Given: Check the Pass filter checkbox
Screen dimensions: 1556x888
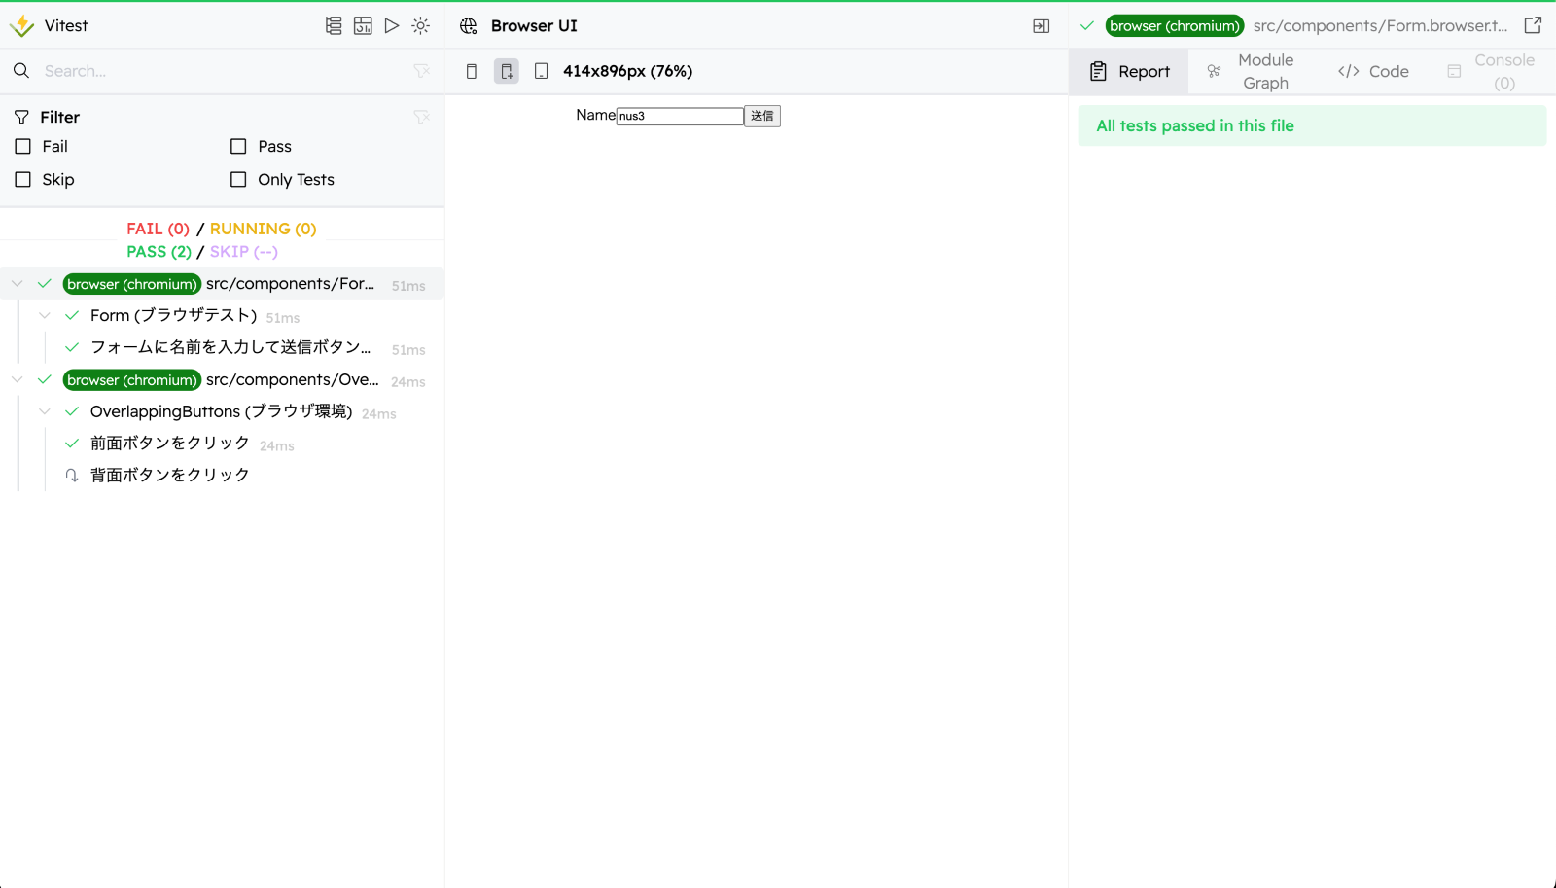Looking at the screenshot, I should click(x=238, y=147).
